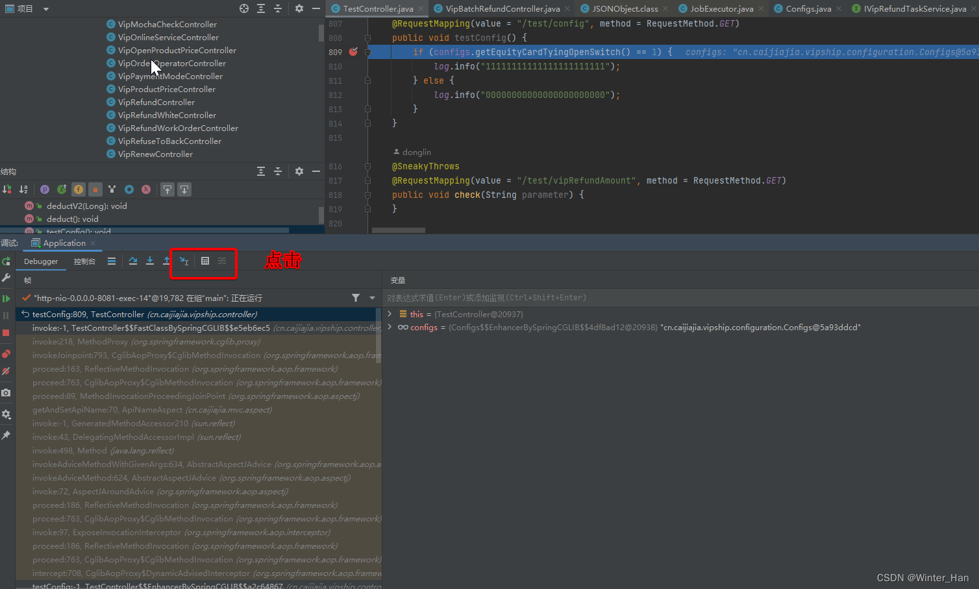Switch to Configs.java tab
The image size is (979, 589).
pos(808,8)
